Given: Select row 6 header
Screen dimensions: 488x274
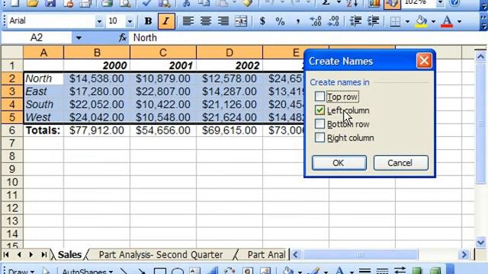Looking at the screenshot, I should (x=12, y=130).
